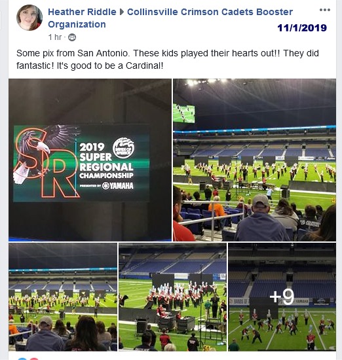Show the +9 additional photos

point(282,297)
